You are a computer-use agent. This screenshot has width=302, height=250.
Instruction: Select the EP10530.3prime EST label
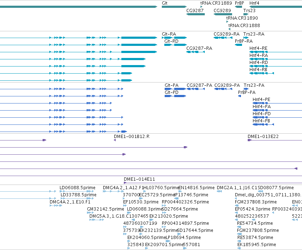pos(141,202)
